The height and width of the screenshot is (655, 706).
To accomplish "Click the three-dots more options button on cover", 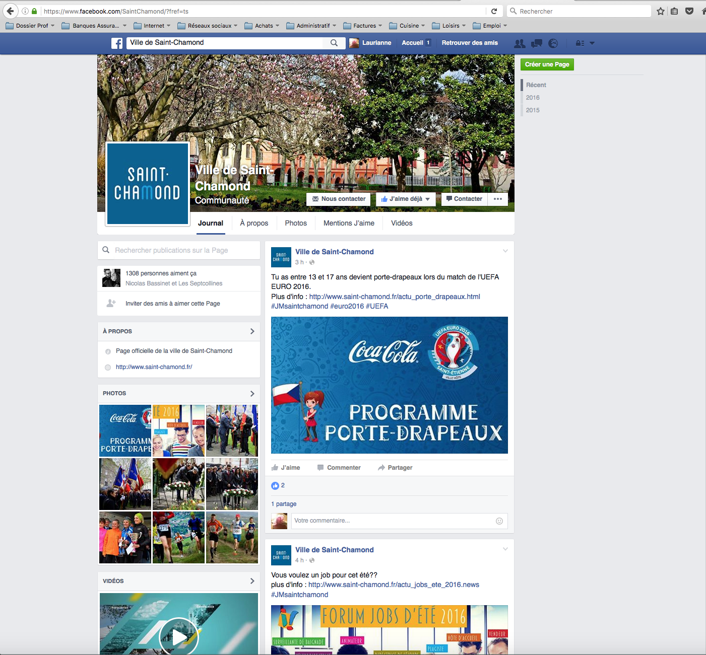I will 498,199.
